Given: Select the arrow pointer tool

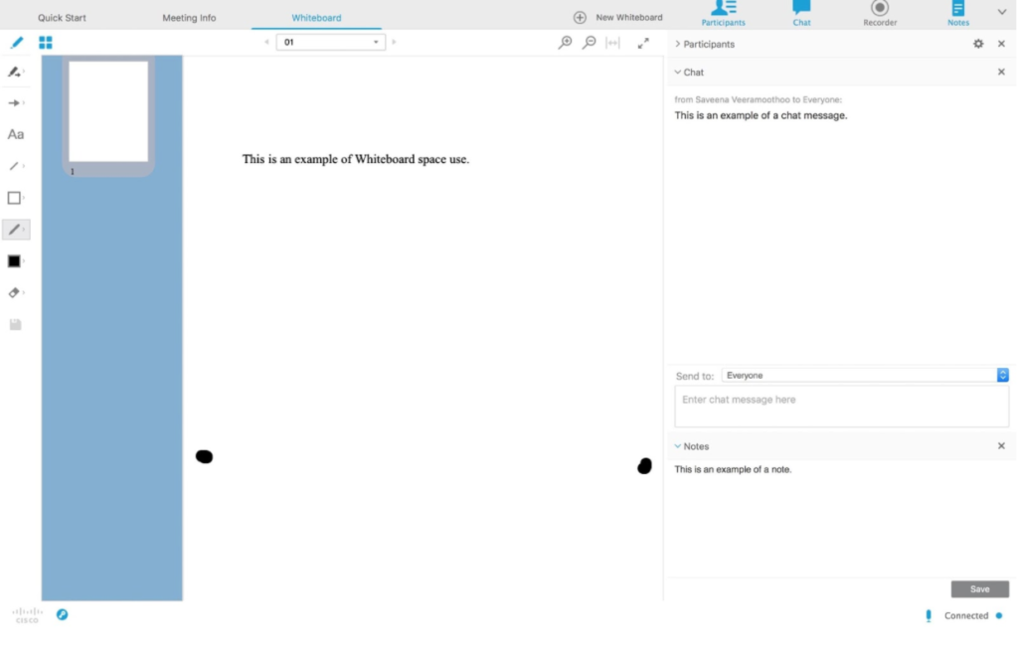Looking at the screenshot, I should click(x=15, y=102).
